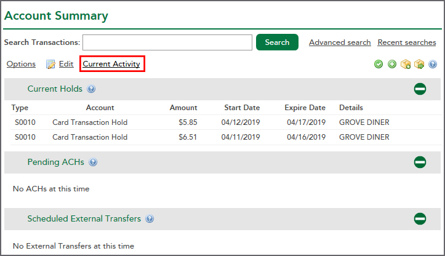Collapse the Pending ACHs section

420,162
